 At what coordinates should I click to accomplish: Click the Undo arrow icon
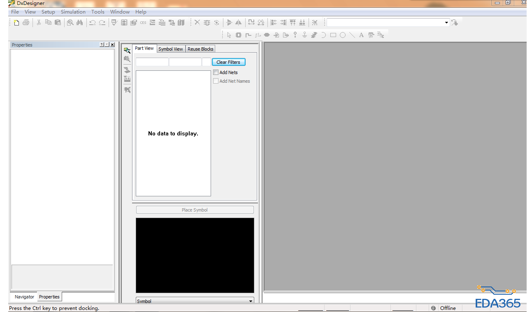93,23
